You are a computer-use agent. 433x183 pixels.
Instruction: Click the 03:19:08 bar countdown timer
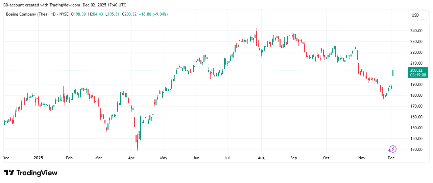point(417,75)
